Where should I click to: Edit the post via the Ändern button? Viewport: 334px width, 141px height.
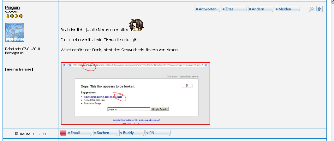260,9
